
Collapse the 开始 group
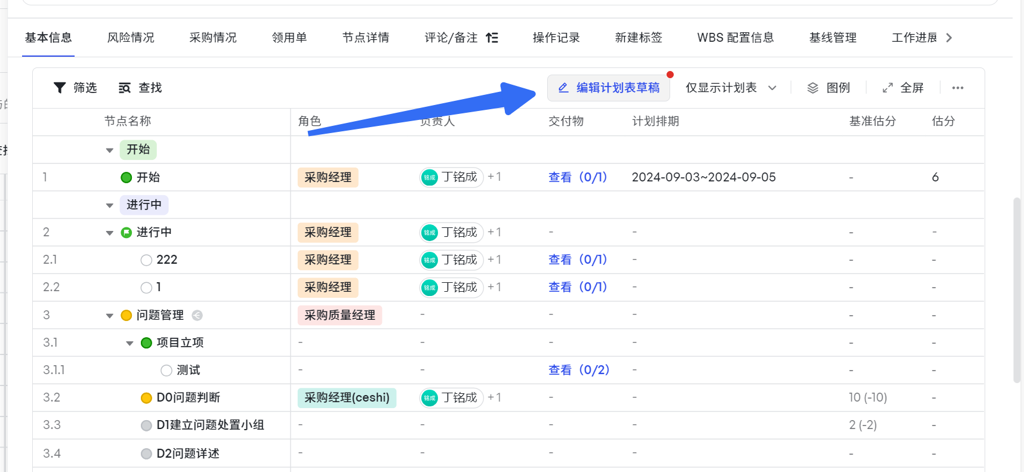coord(110,150)
